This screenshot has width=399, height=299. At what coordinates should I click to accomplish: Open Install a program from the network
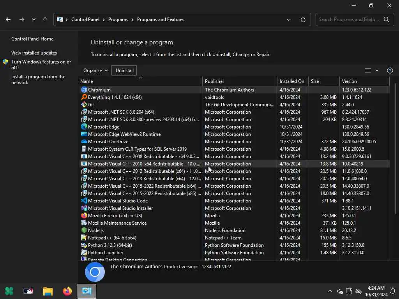(38, 79)
